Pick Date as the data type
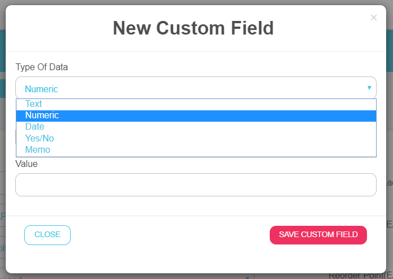393x279 pixels. pyautogui.click(x=34, y=127)
